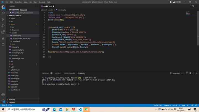Switch to the DEBUG CONSOLE tab
This screenshot has height=112, width=199.
coord(69,73)
